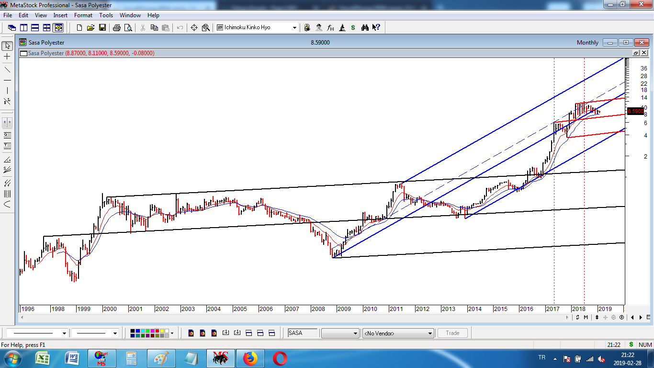
Task: Click the Open folder toolbar icon
Action: 90,28
